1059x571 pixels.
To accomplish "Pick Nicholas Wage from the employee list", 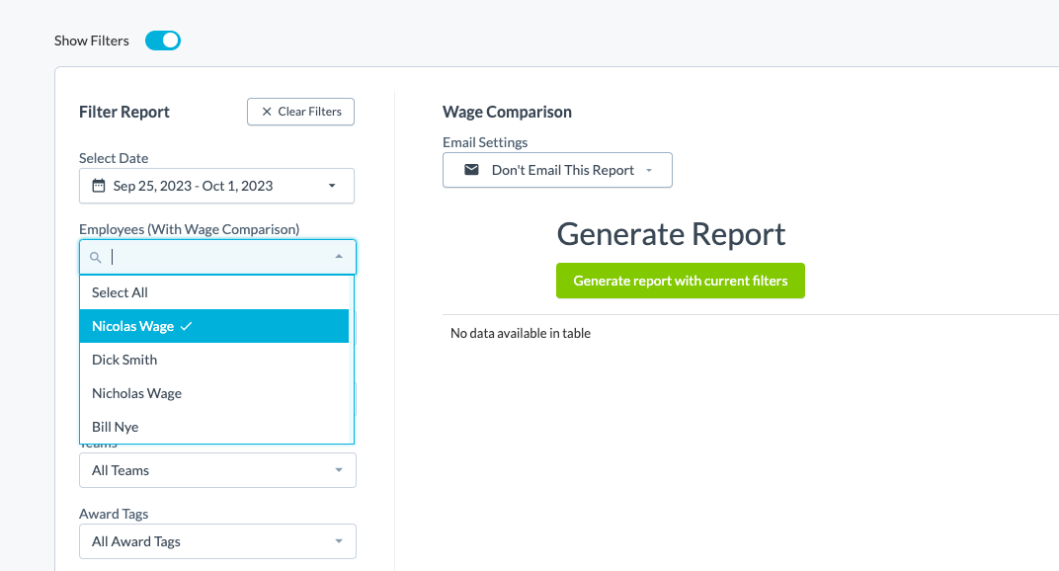I will pos(136,393).
